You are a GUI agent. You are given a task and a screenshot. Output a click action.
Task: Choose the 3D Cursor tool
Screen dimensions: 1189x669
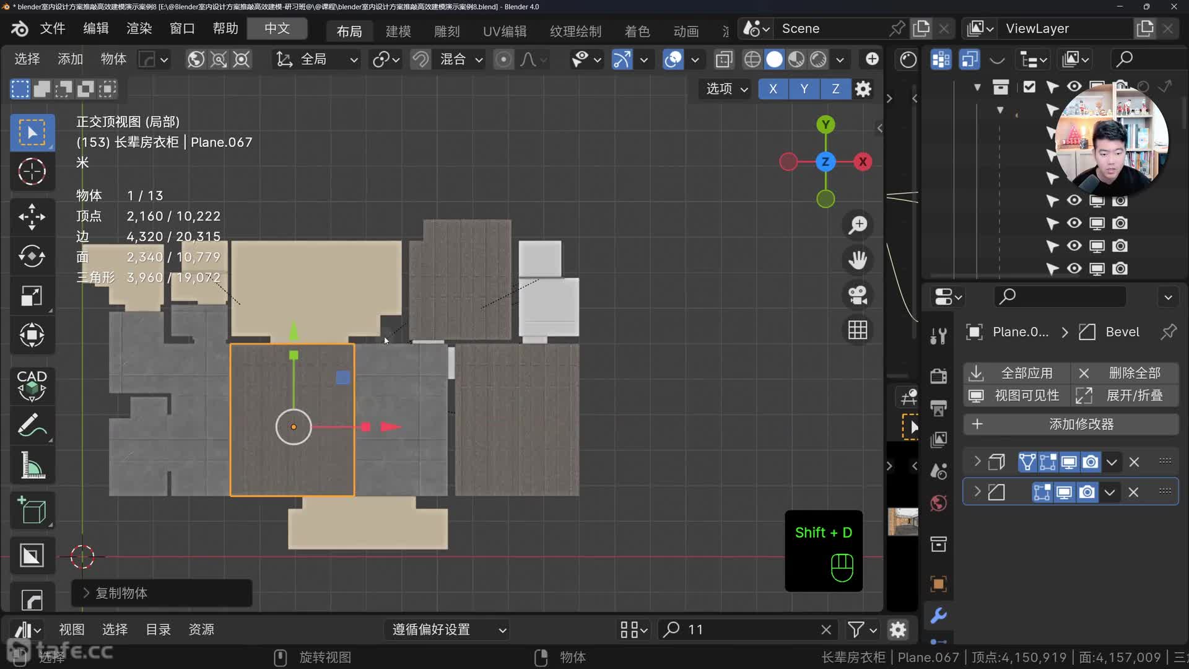point(32,172)
